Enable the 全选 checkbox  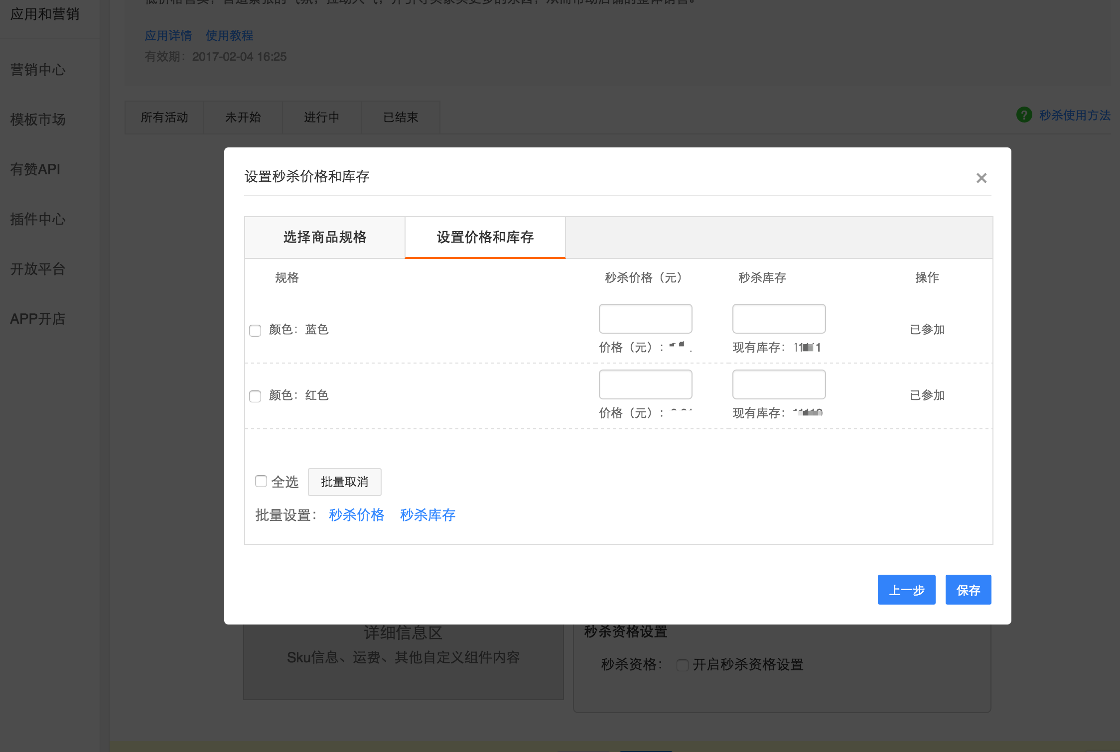pos(261,481)
